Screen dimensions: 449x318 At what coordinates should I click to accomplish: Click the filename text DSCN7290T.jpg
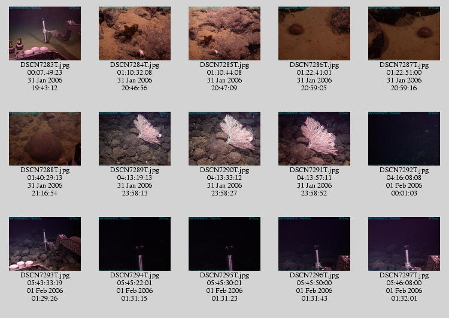click(x=224, y=170)
